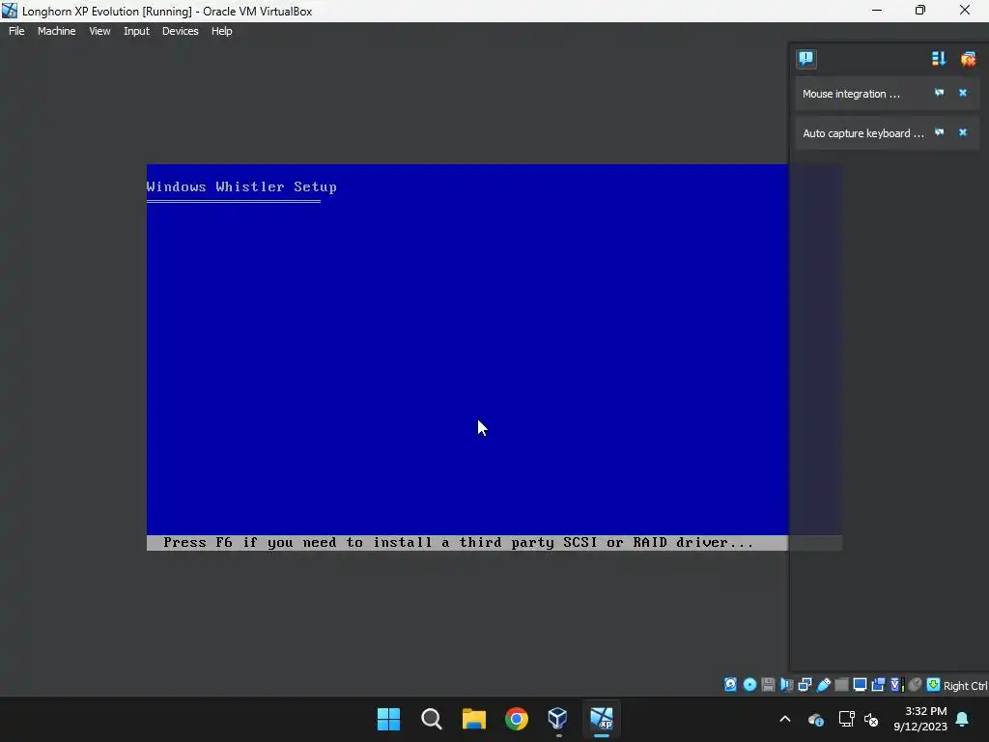Maximize the VirtualBox window
The width and height of the screenshot is (989, 742).
(x=920, y=10)
